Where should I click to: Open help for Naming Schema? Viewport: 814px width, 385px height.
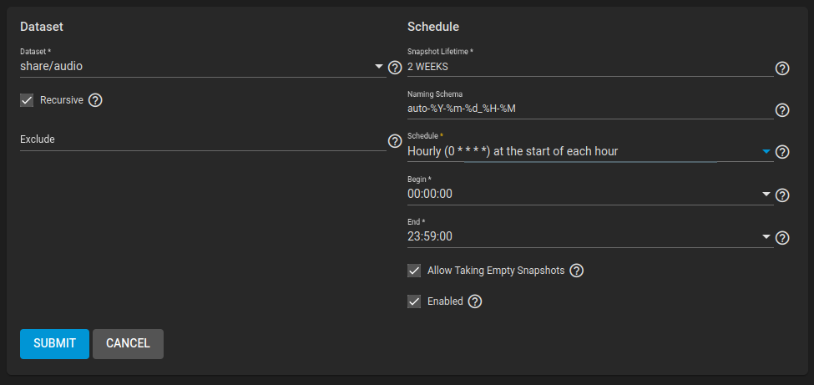click(x=782, y=110)
